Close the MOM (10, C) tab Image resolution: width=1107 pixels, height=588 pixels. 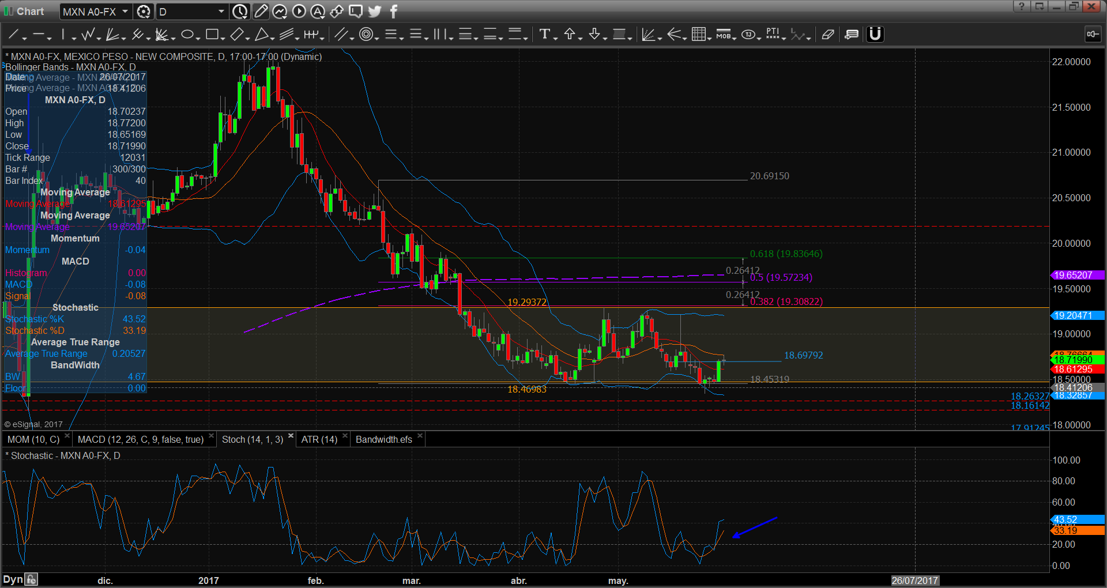pyautogui.click(x=67, y=436)
